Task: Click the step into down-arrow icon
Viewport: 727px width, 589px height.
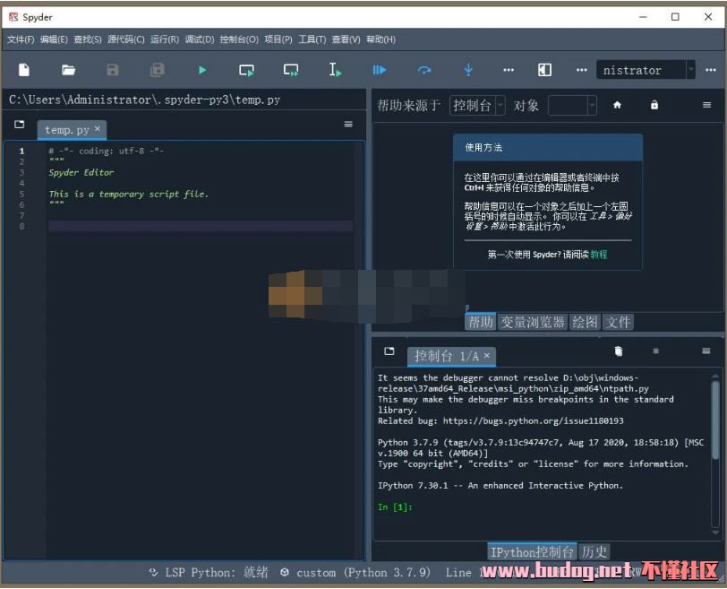Action: (468, 70)
